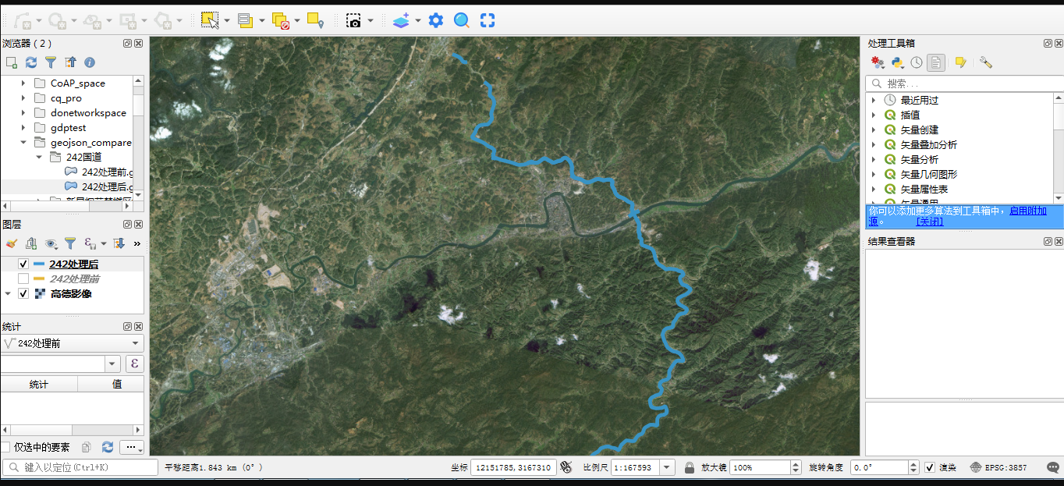Open the scale dropdown
Viewport: 1064px width, 486px height.
667,467
